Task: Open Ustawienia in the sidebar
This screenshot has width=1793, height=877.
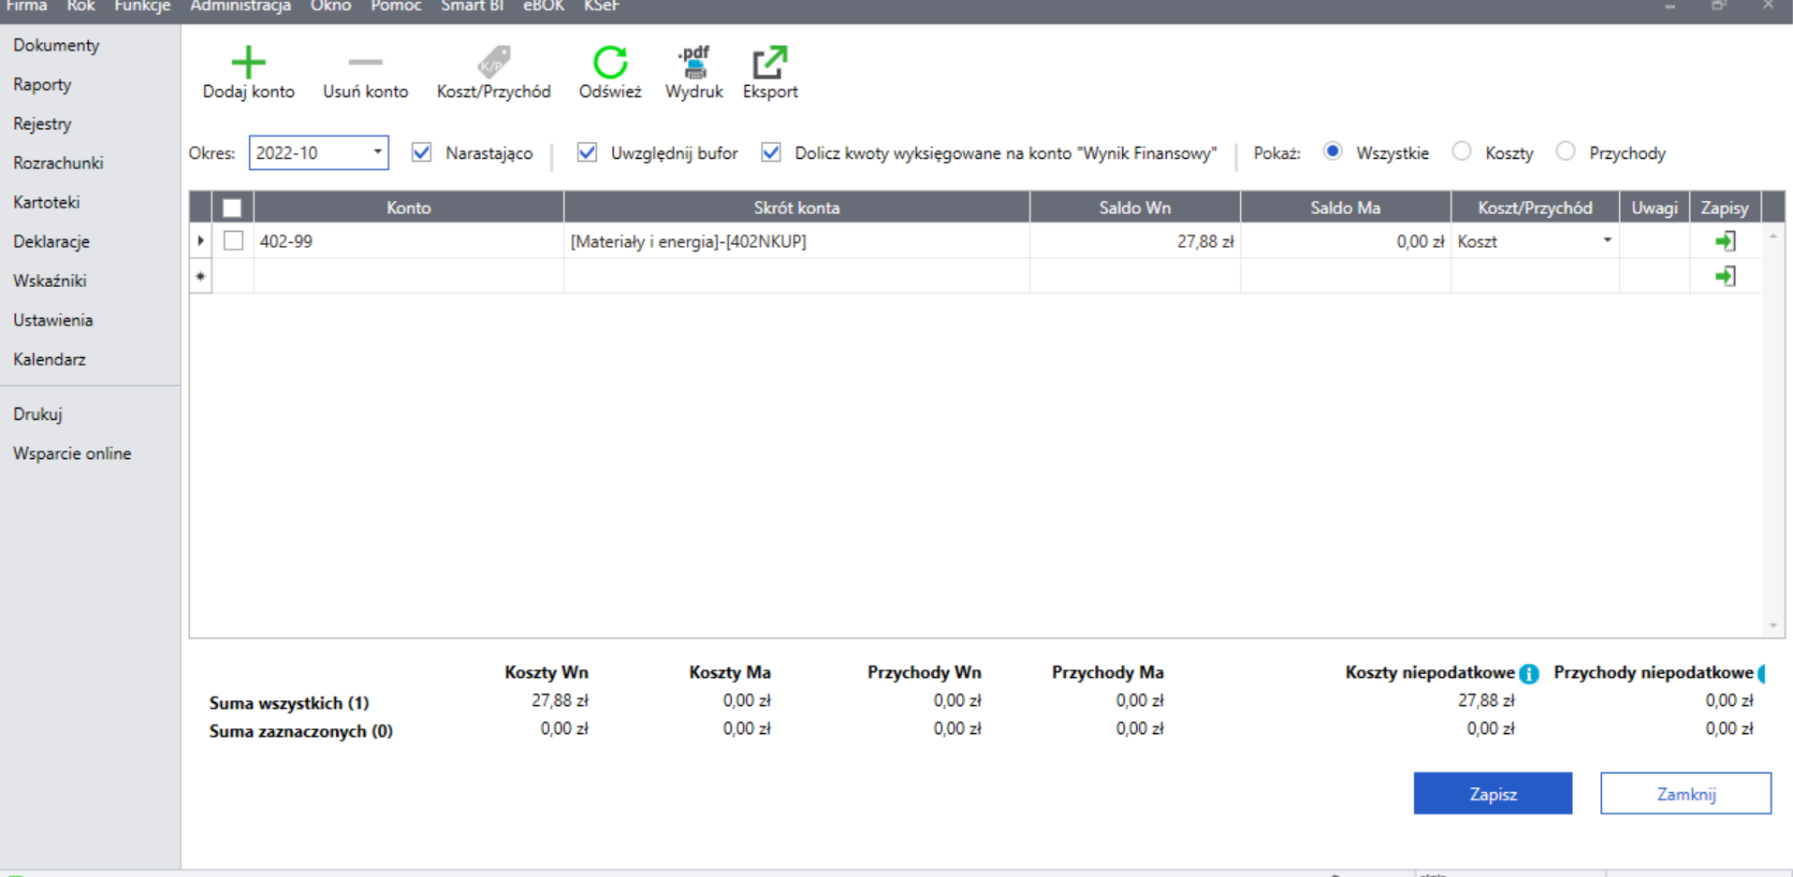Action: point(53,320)
